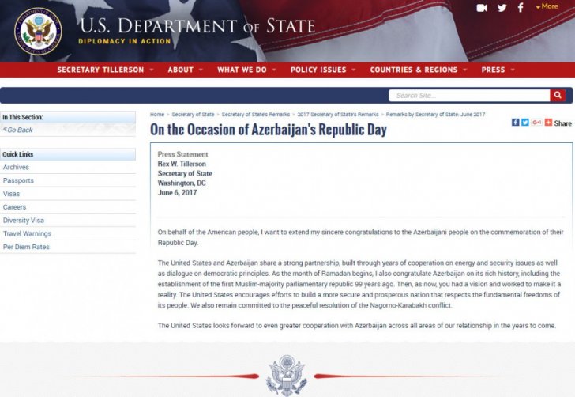Click the Washington, DC location text
Viewport: 575px width, 397px height.
182,183
